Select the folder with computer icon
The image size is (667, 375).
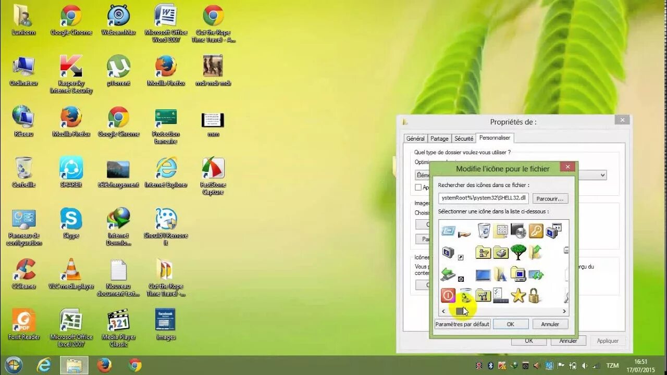click(x=518, y=274)
